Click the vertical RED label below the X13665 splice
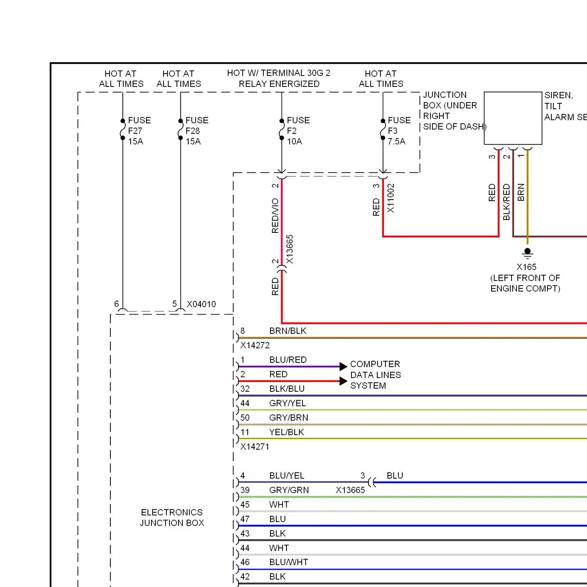 click(x=275, y=286)
